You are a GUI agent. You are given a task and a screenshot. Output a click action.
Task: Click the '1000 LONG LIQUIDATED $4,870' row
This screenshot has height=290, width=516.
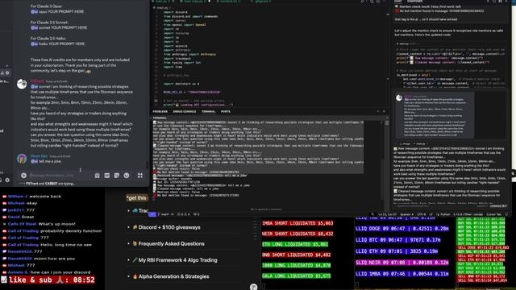point(296,265)
